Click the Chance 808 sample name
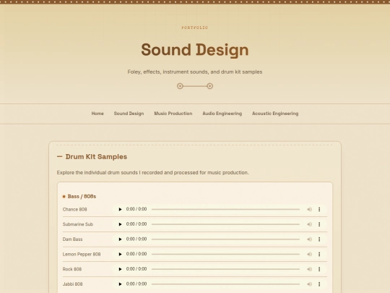390x293 pixels. pyautogui.click(x=74, y=209)
